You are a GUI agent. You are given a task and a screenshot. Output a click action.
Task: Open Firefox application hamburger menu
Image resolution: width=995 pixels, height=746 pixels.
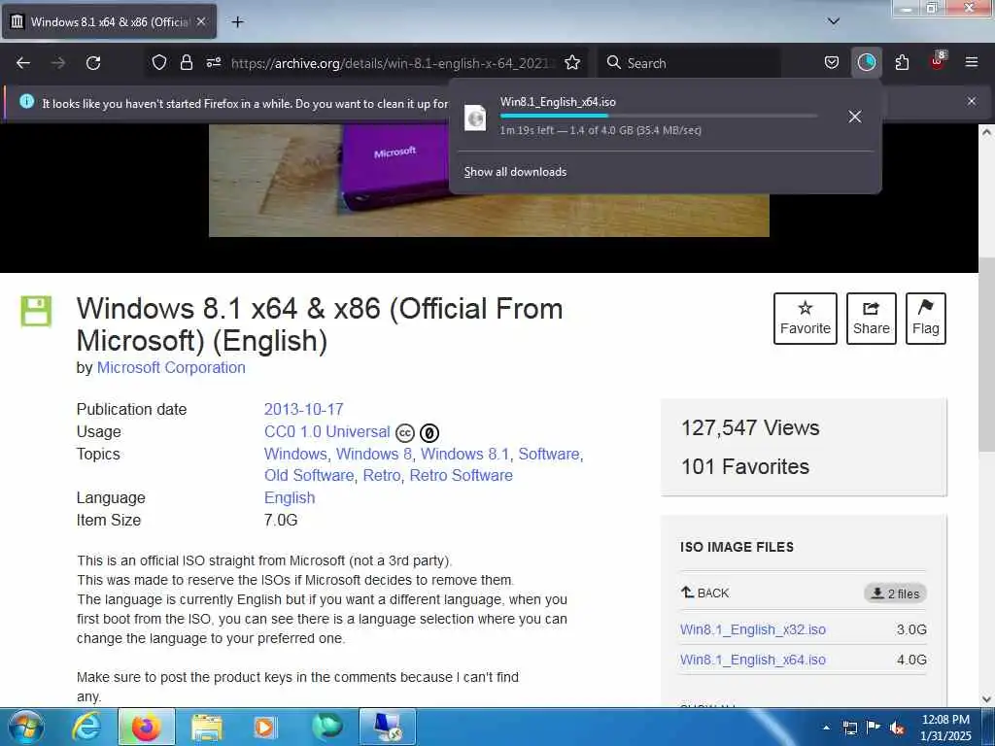coord(972,63)
